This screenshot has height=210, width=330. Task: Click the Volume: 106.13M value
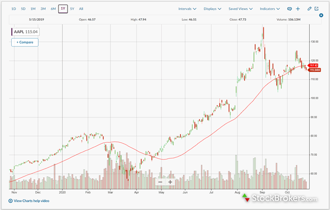tap(288, 20)
